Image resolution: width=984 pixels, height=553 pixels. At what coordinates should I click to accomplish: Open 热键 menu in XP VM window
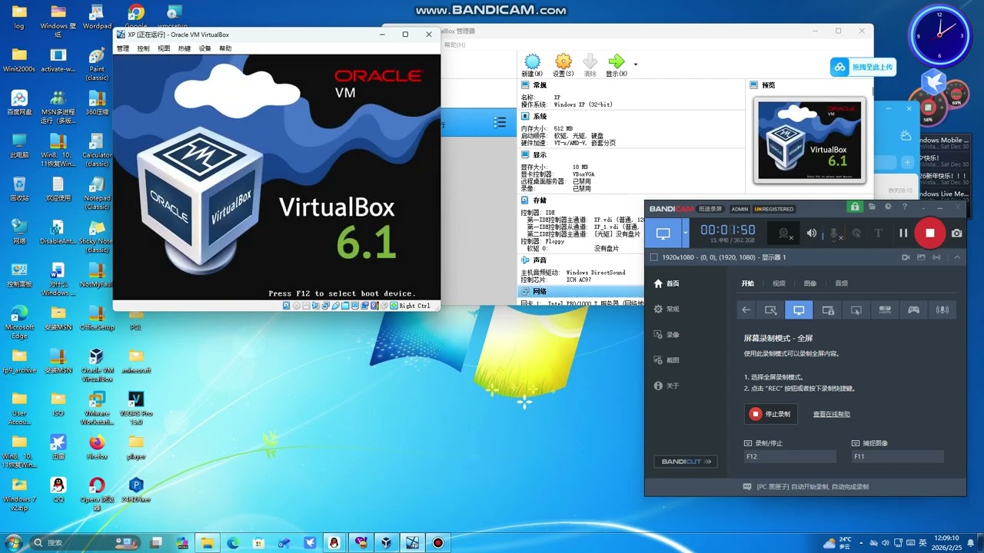tap(184, 48)
